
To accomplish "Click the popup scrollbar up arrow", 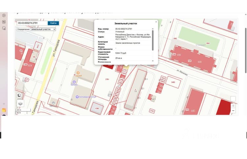I will point(152,29).
